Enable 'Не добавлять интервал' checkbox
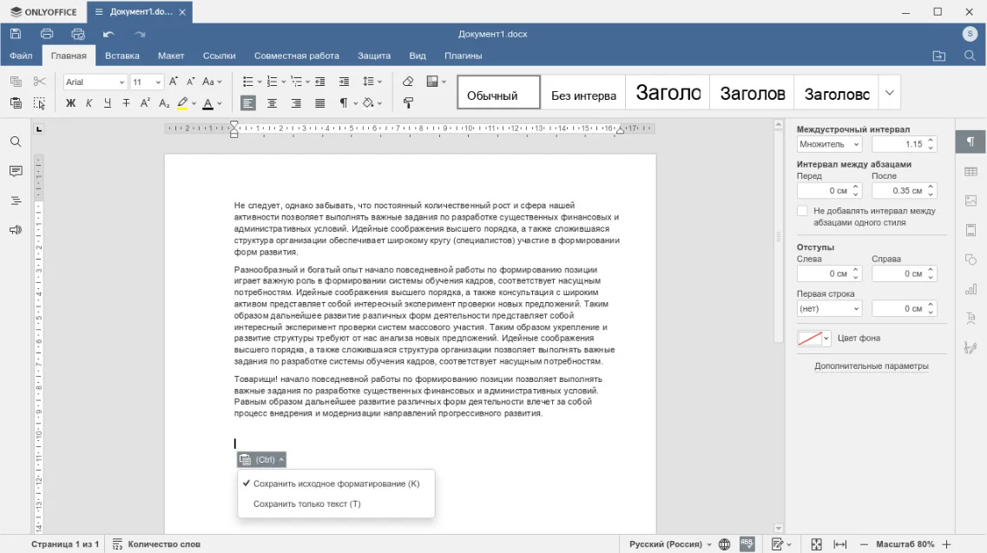The image size is (987, 553). [x=802, y=211]
